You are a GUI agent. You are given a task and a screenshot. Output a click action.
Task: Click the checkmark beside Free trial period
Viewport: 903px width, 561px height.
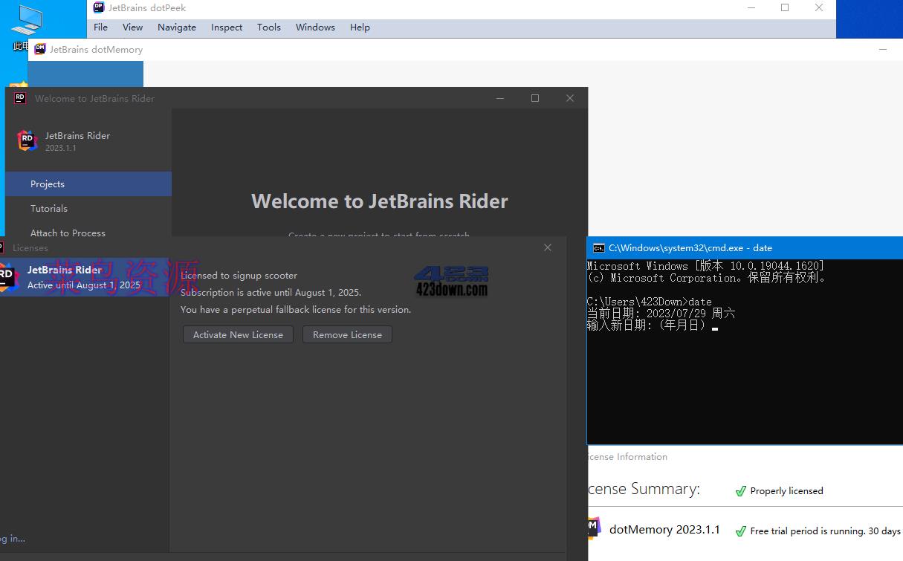coord(740,531)
